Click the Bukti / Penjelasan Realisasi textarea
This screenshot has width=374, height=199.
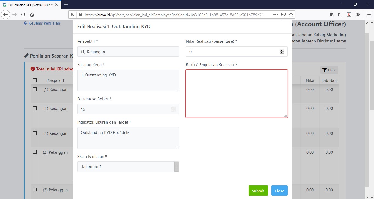tap(237, 93)
